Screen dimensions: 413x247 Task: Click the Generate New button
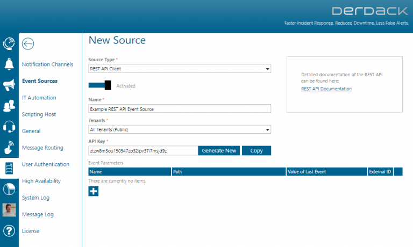(x=219, y=151)
